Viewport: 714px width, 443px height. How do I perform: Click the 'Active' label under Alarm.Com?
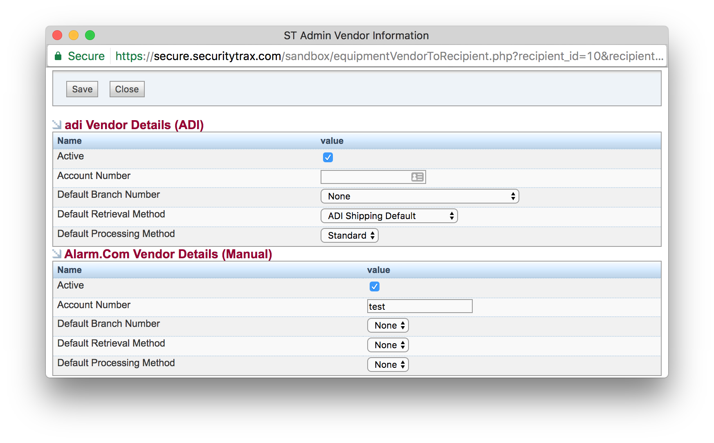tap(70, 285)
